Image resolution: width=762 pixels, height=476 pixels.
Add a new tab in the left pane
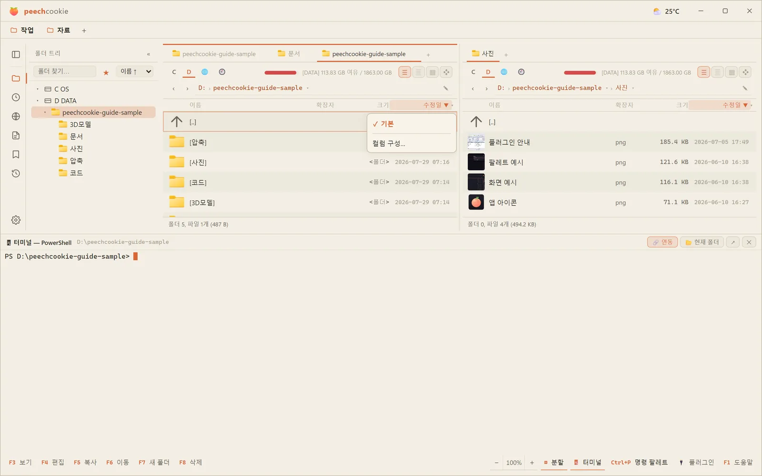pyautogui.click(x=428, y=55)
